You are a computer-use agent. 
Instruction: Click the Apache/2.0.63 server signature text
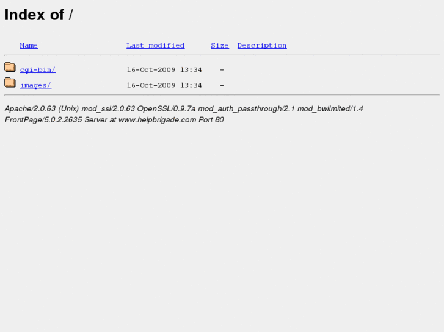pos(30,109)
